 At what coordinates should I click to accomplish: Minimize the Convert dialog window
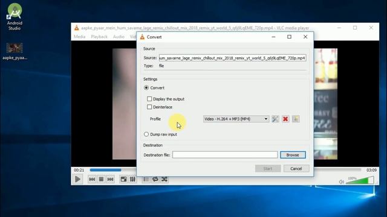tap(273, 37)
